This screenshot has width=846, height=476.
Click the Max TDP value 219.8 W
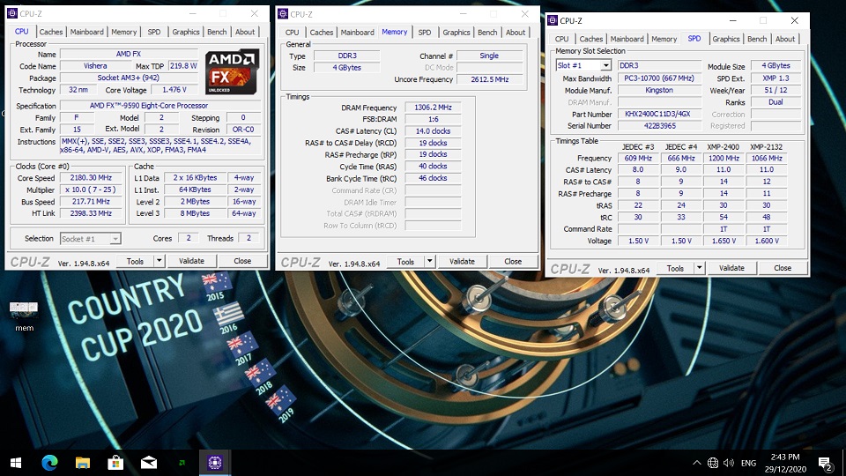coord(183,66)
